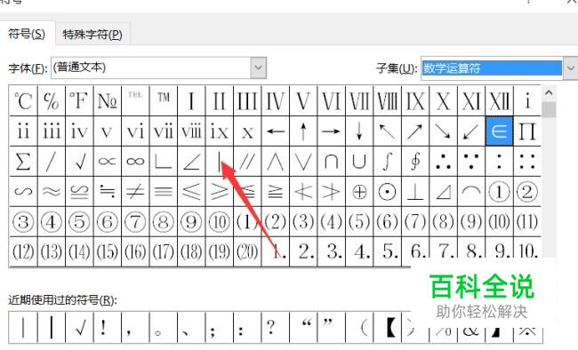The image size is (578, 350).
Task: Choose the circled number ① symbol
Action: pyautogui.click(x=499, y=192)
